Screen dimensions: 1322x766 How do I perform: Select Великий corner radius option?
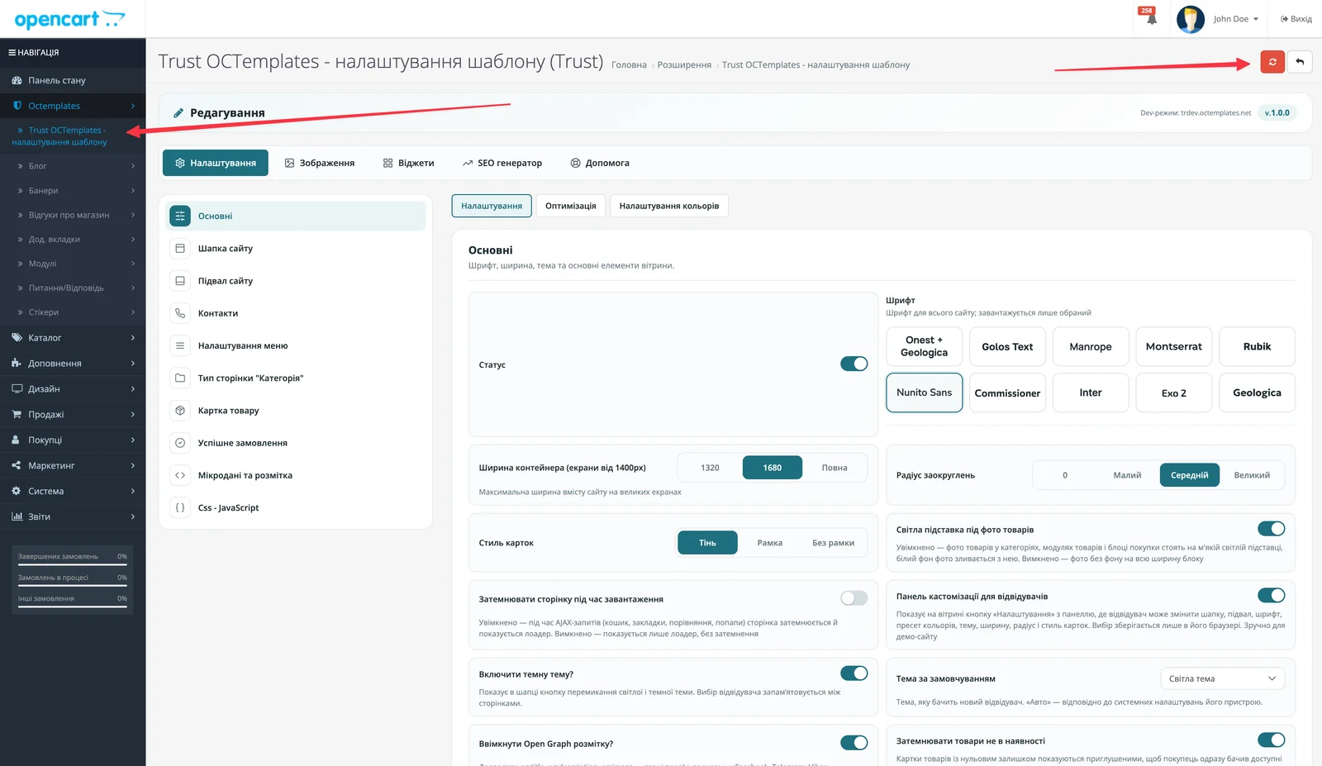click(x=1252, y=475)
